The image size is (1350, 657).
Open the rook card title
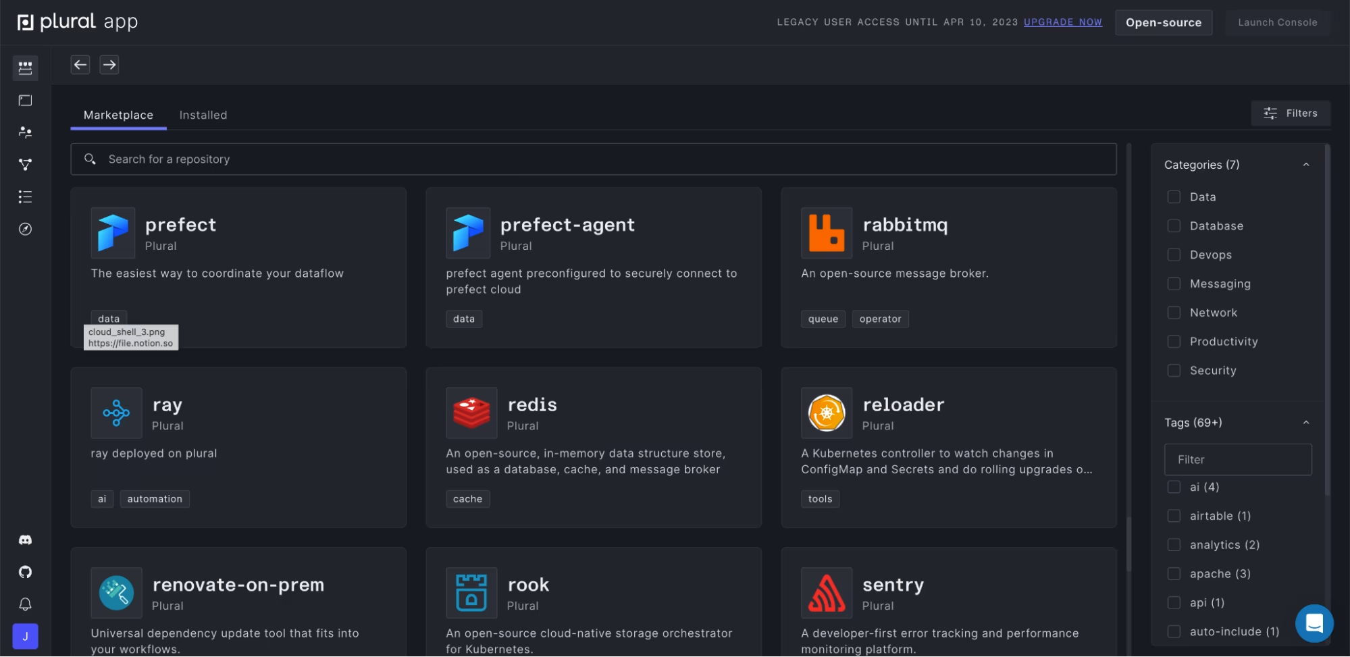tap(528, 585)
